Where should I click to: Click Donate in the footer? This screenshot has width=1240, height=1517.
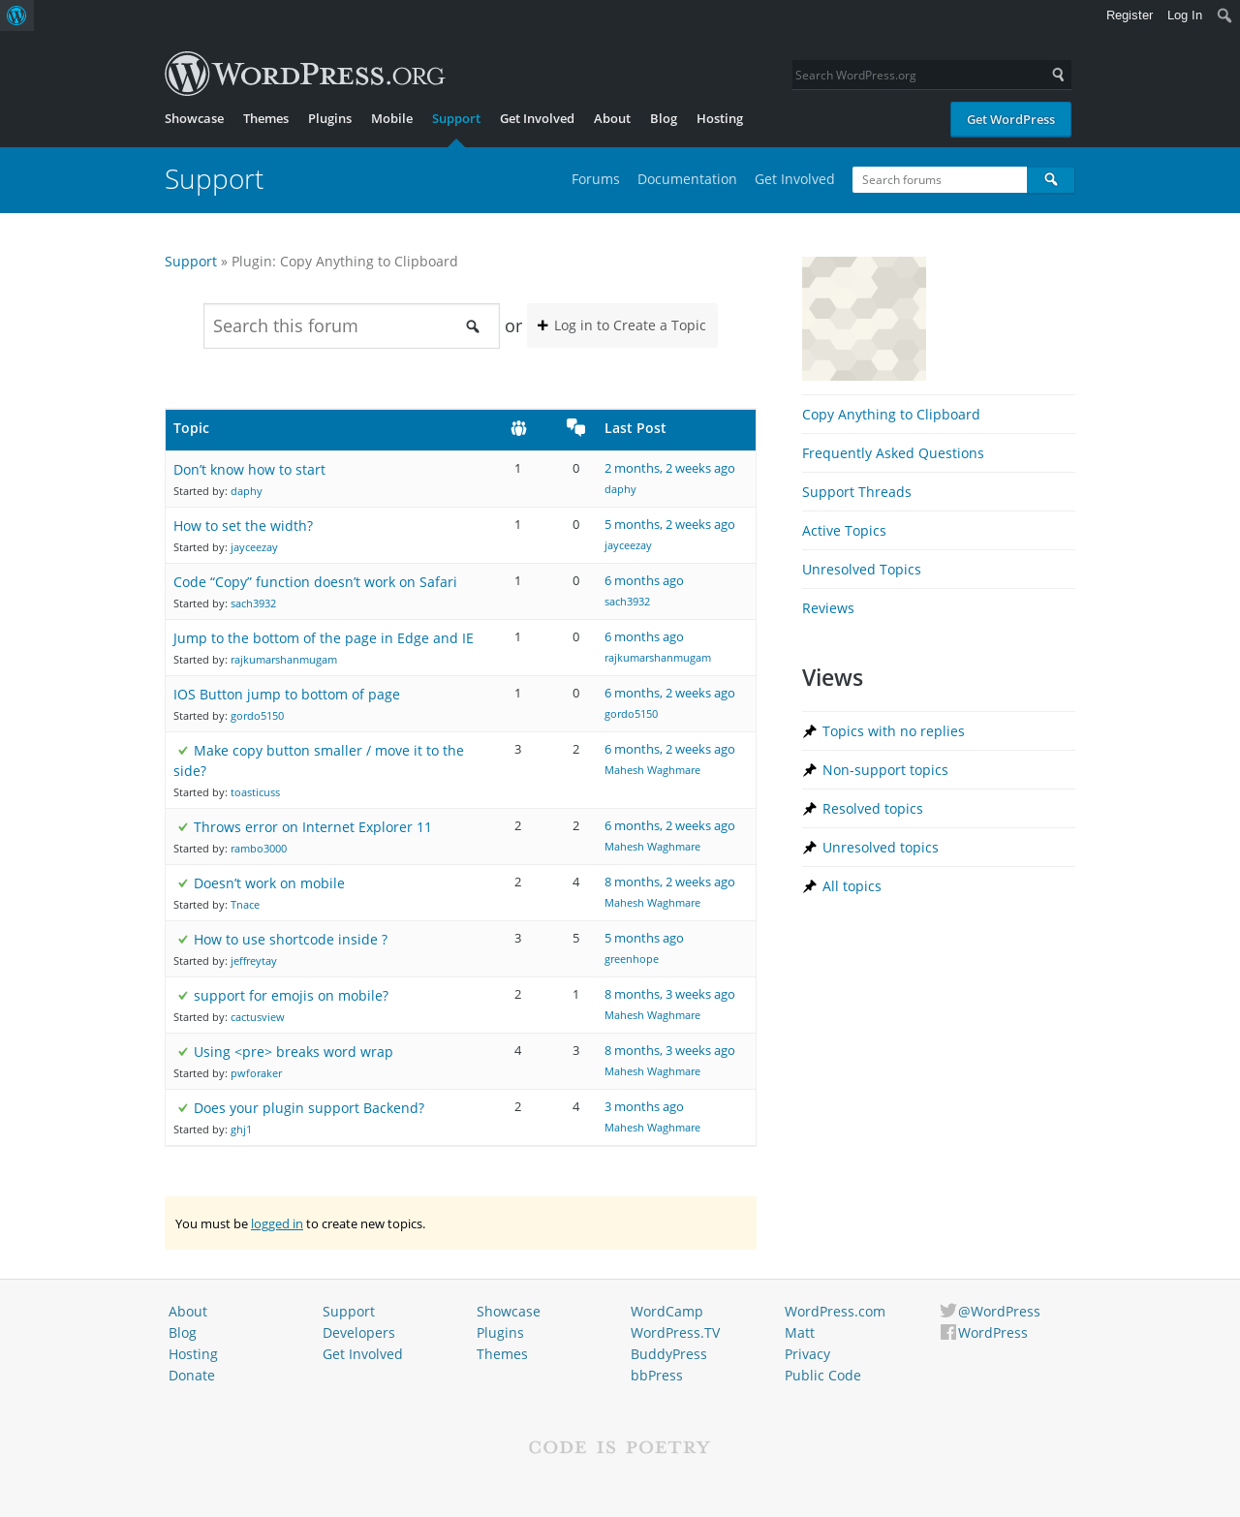192,1376
